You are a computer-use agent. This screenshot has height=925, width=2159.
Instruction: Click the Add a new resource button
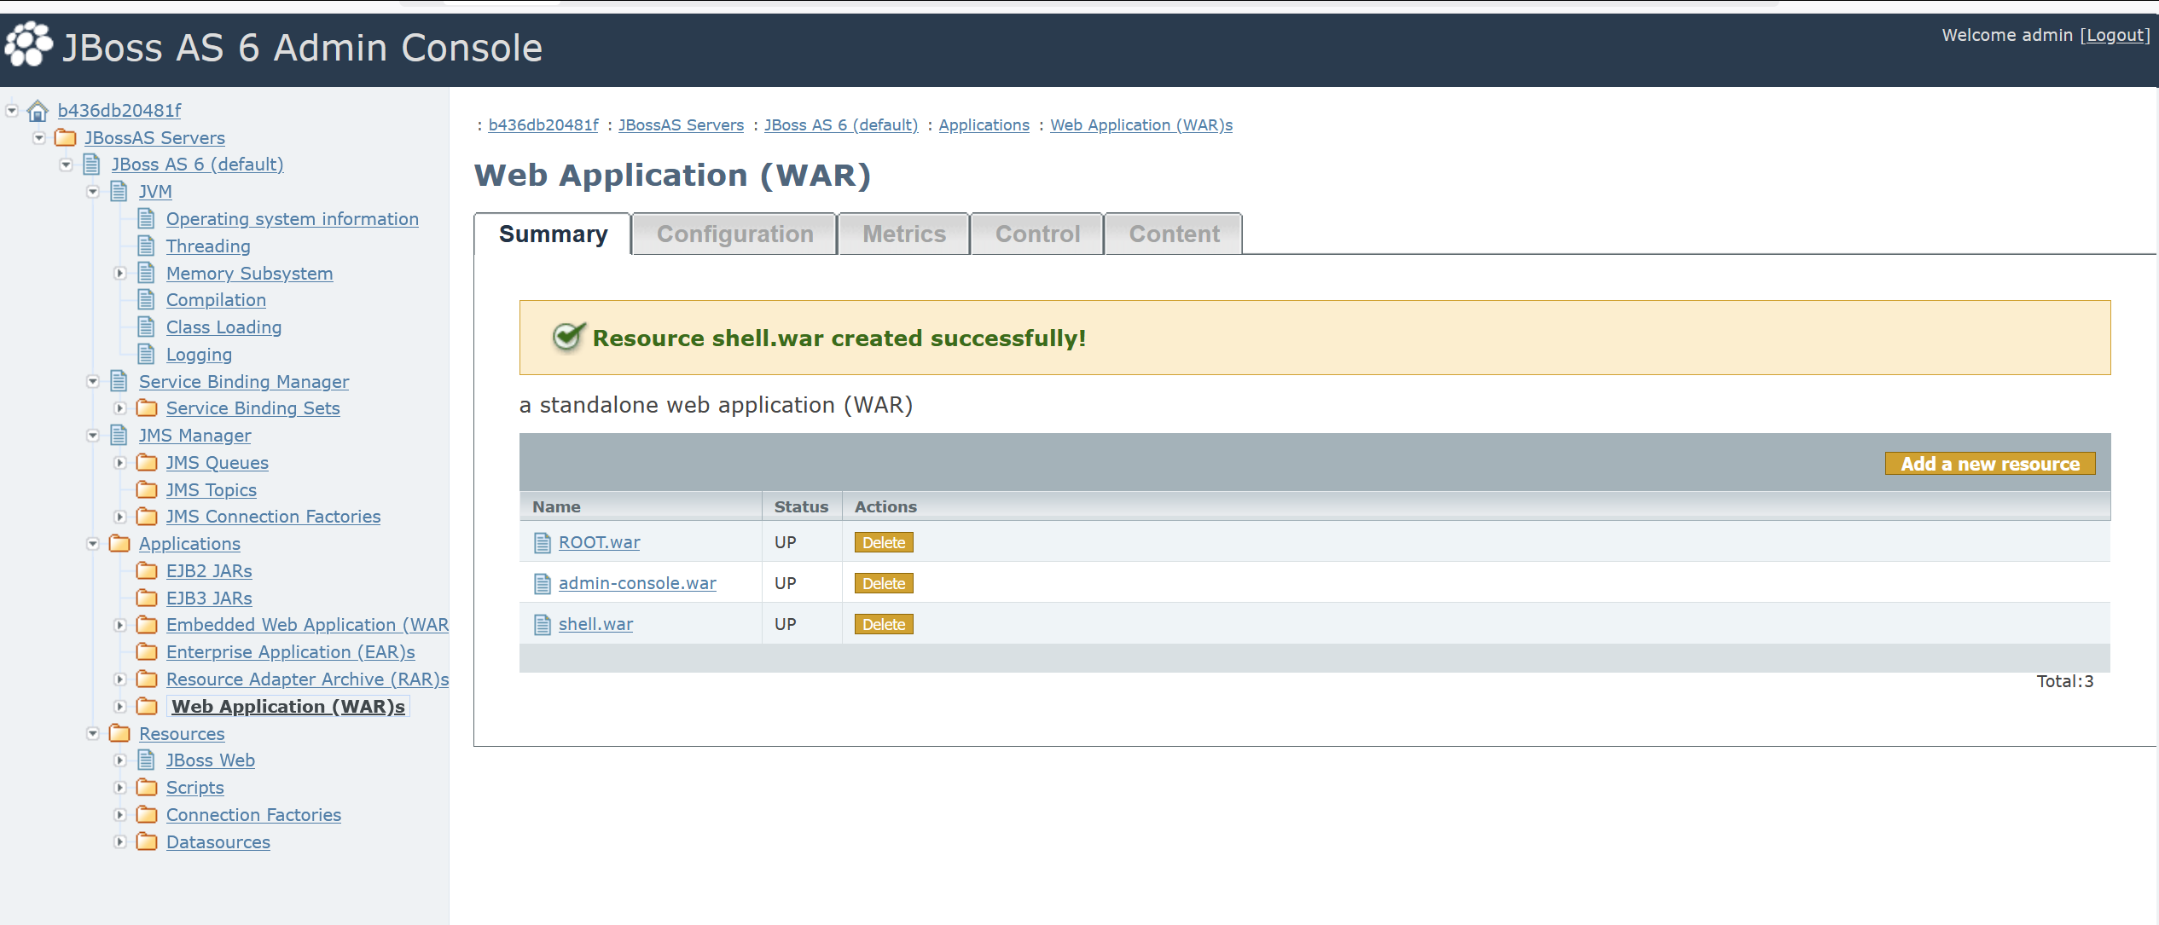point(1990,464)
